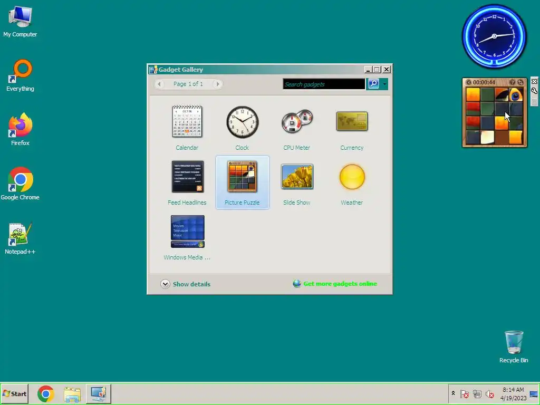Select the Currency gadget

352,128
